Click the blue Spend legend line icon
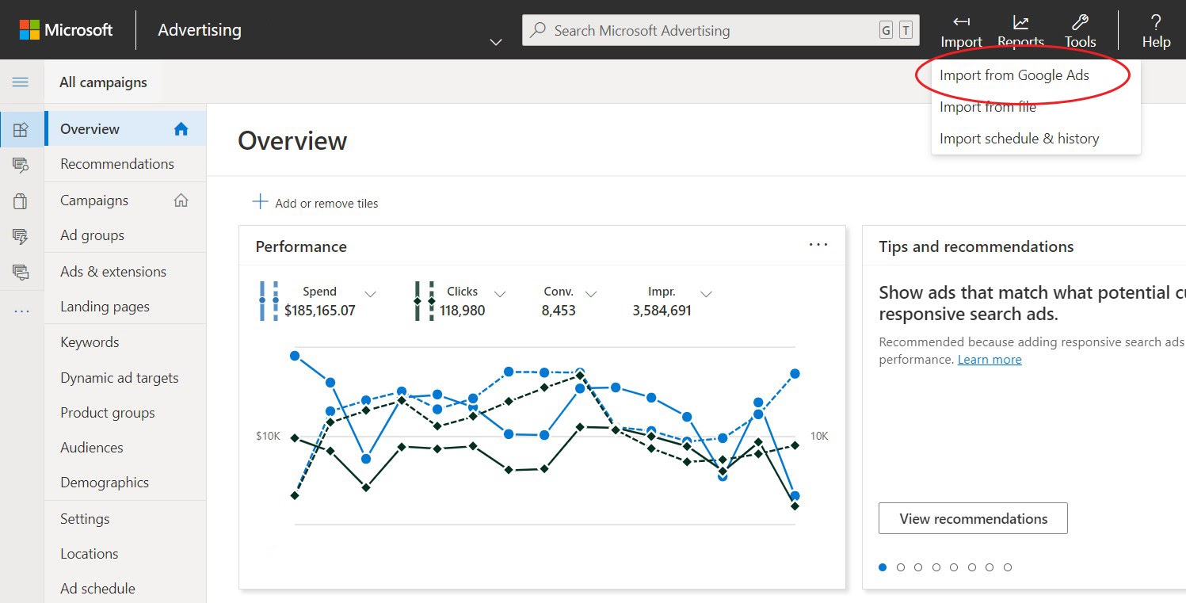Image resolution: width=1186 pixels, height=603 pixels. (269, 301)
